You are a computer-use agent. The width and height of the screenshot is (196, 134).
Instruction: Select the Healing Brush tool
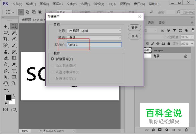pos(6,45)
